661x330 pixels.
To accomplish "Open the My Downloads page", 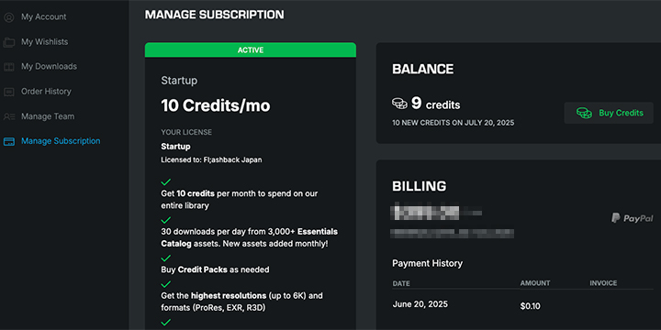I will (49, 67).
